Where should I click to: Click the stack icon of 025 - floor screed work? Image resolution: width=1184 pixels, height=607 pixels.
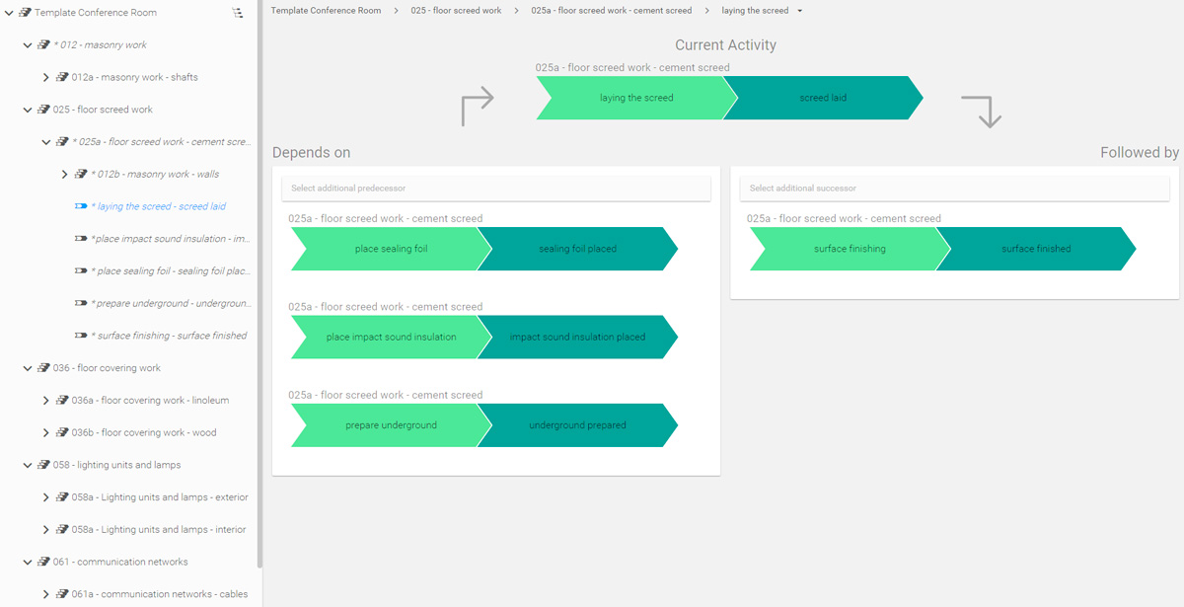(x=43, y=110)
